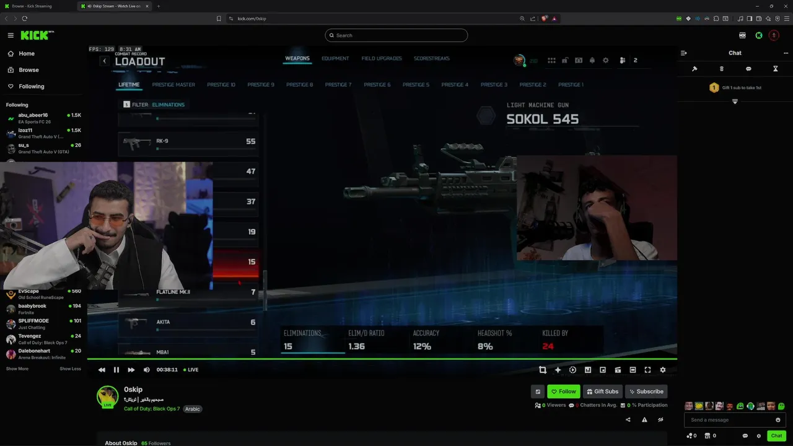Viewport: 793px width, 446px height.
Task: Open abu_abeer16 followed channel
Action: tap(43, 118)
